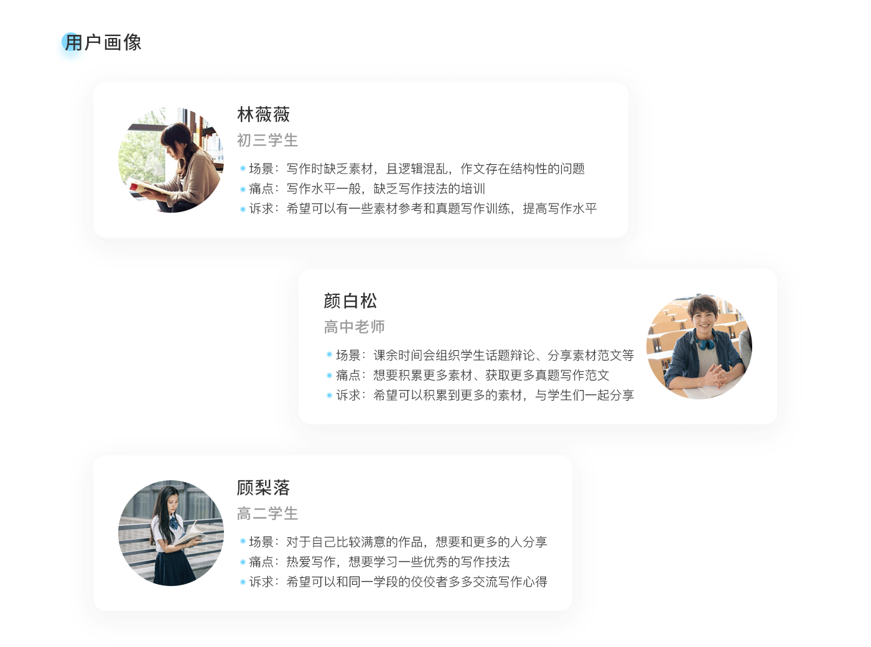Click blue bullet before 颜白松's 场景 line

click(x=330, y=355)
